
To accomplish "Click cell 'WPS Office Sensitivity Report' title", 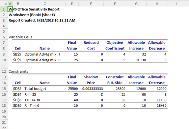I will (34, 9).
